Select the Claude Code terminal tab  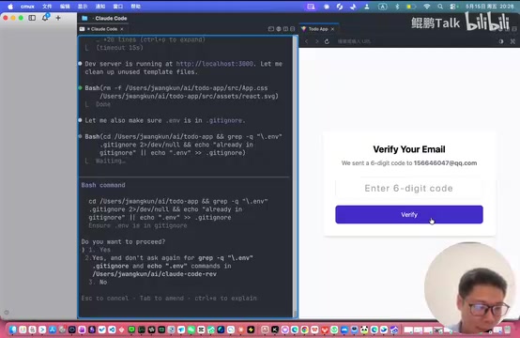pos(101,29)
